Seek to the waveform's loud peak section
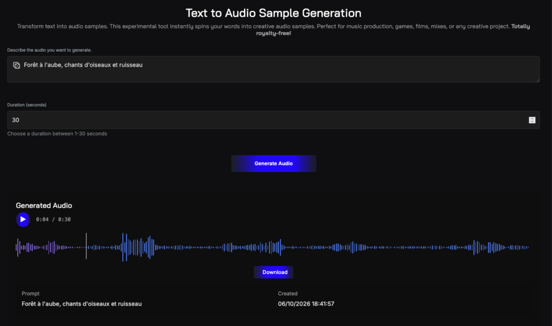Screen dimensions: 552x326 pyautogui.click(x=138, y=247)
